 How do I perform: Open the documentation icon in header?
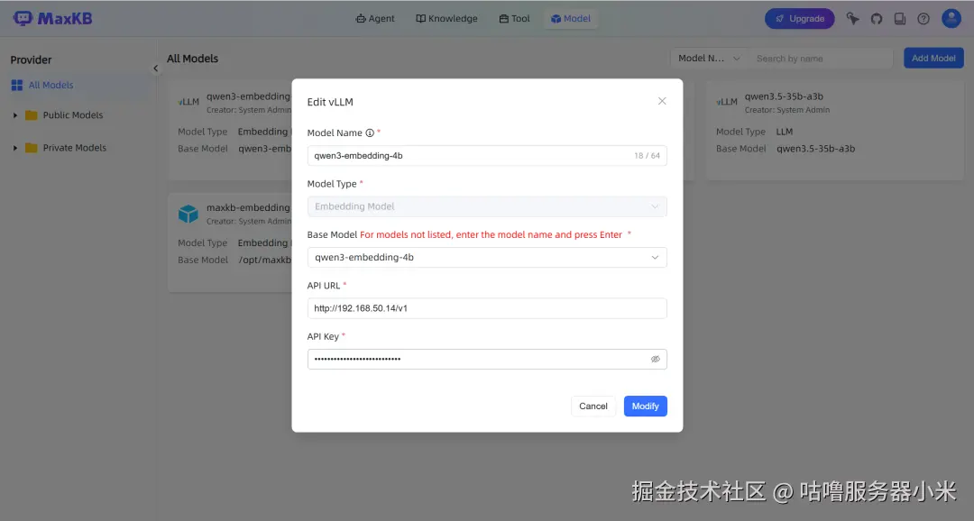point(899,19)
